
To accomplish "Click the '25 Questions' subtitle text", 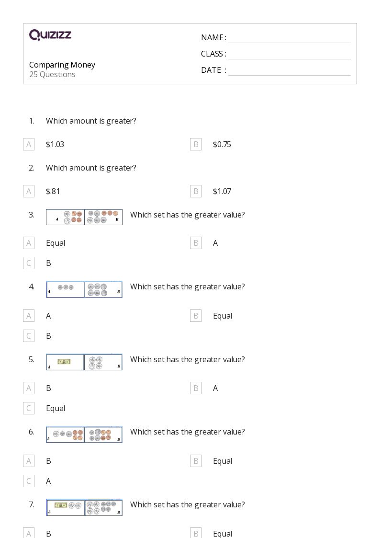I will [x=52, y=74].
